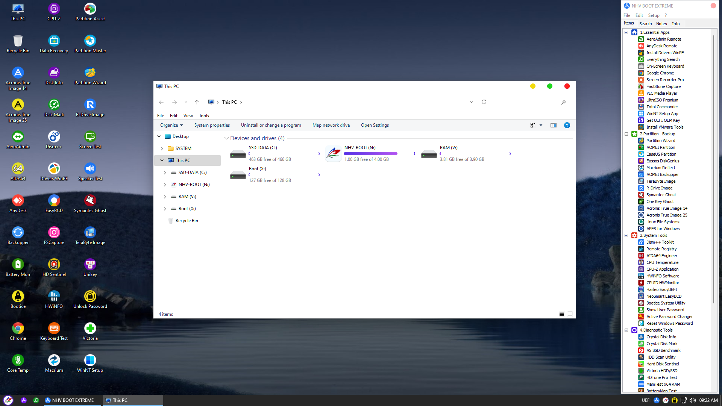
Task: Click the refresh icon in the address bar
Action: click(484, 102)
